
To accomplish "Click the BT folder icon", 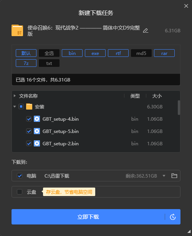I will (x=17, y=30).
